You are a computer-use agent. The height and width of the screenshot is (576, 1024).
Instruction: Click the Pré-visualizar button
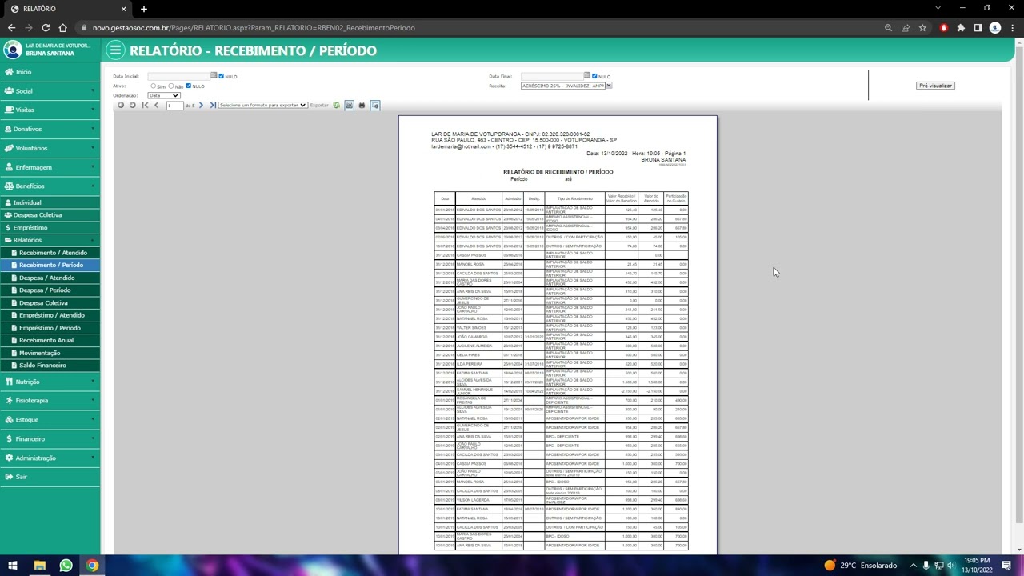pos(934,86)
